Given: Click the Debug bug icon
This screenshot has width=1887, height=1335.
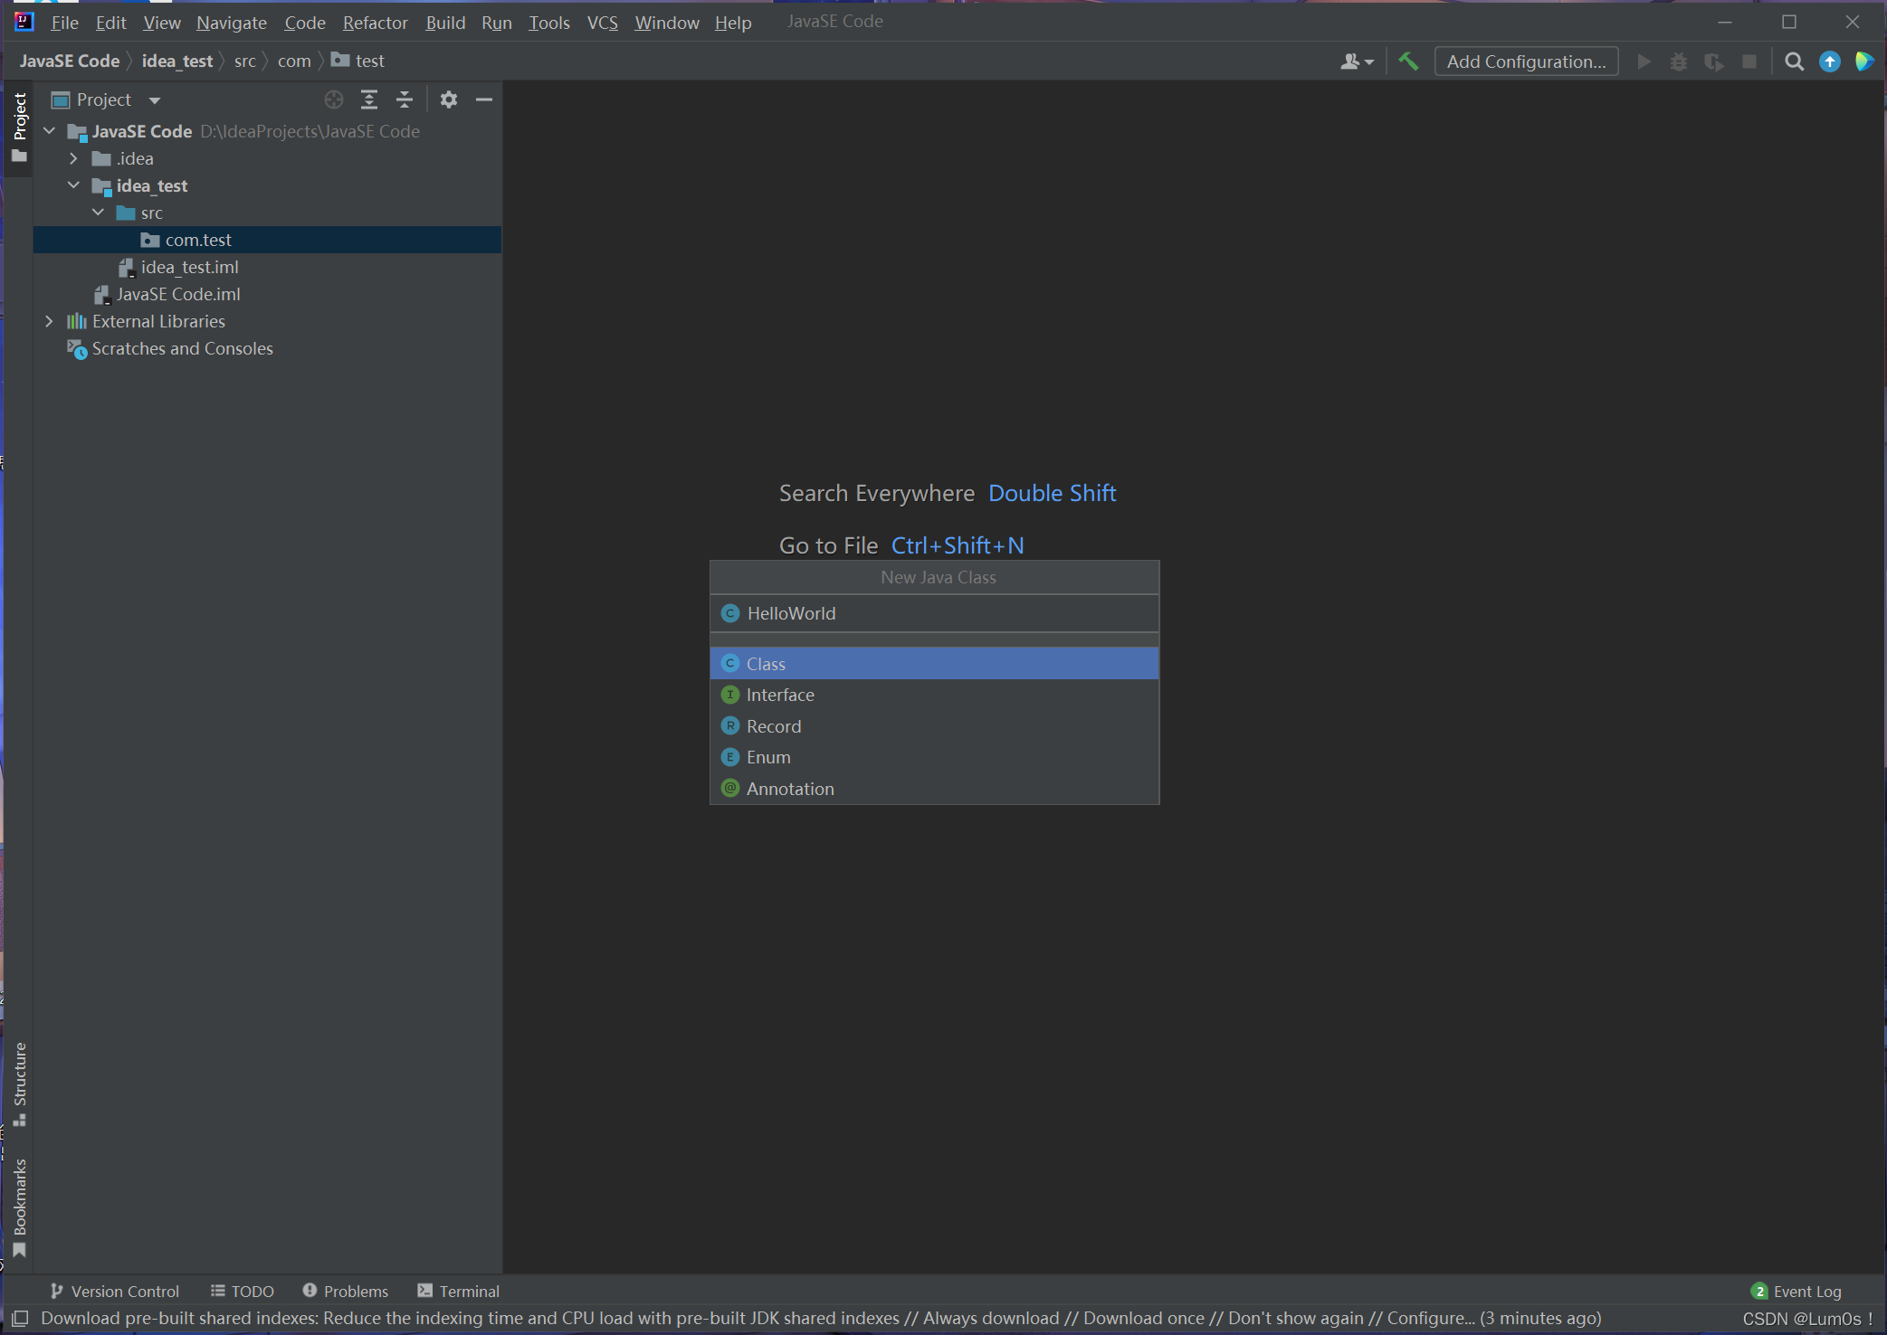Looking at the screenshot, I should tap(1679, 62).
